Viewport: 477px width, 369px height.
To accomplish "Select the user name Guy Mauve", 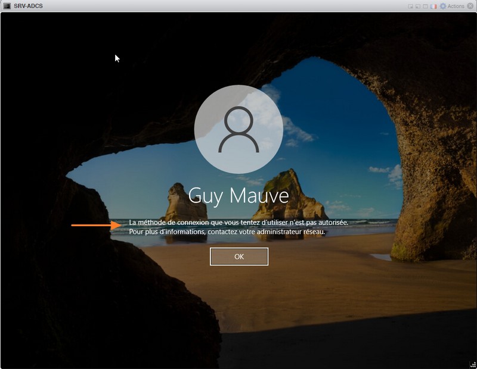I will pyautogui.click(x=238, y=194).
